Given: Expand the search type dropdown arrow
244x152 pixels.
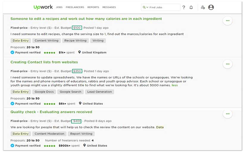Looking at the screenshot, I should (147, 7).
